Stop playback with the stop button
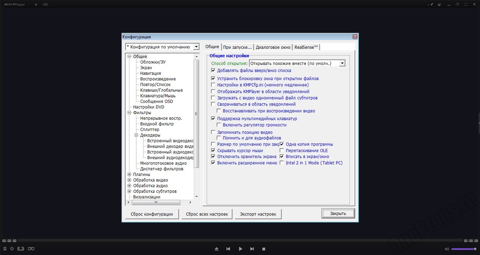This screenshot has width=480, height=255. point(264,249)
